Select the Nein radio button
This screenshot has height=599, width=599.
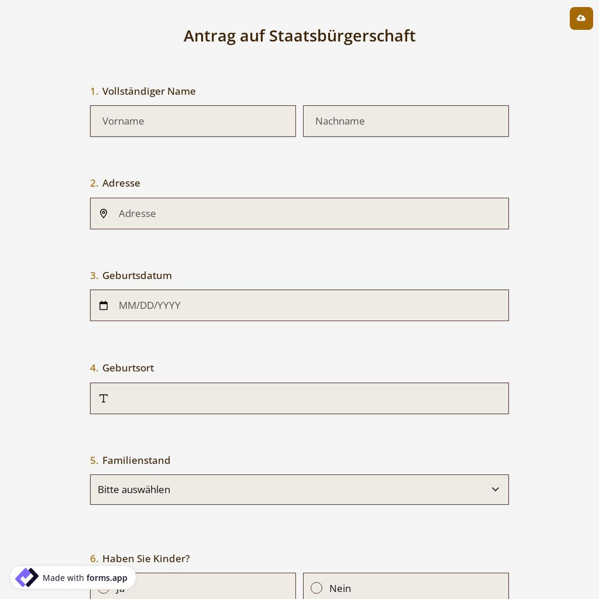click(x=316, y=588)
